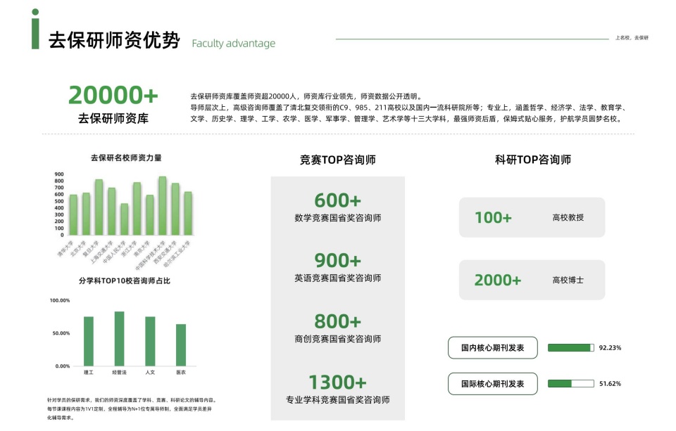Click the 1300+ 专业学科竞赛国省奖咨询师 figure
This screenshot has width=676, height=431.
(337, 390)
